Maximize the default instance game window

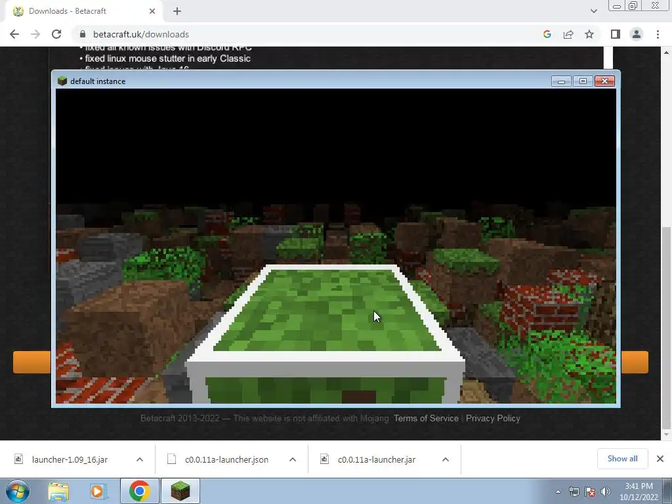coord(583,81)
